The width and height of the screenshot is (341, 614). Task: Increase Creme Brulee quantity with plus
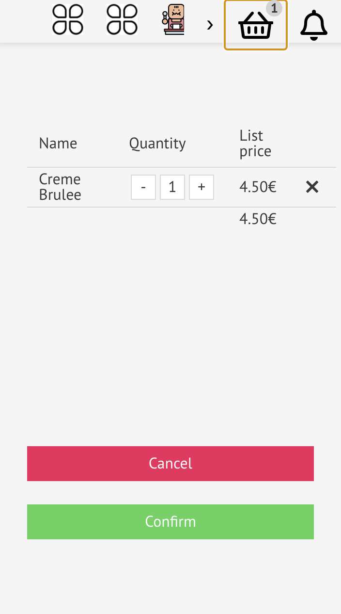[x=201, y=187]
